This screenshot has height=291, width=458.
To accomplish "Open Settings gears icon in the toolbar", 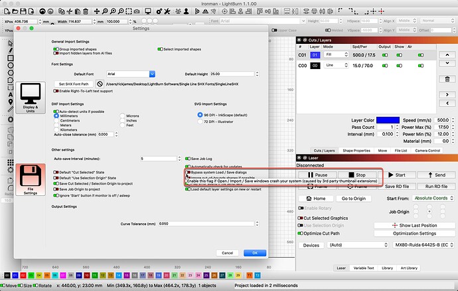I will coord(159,11).
